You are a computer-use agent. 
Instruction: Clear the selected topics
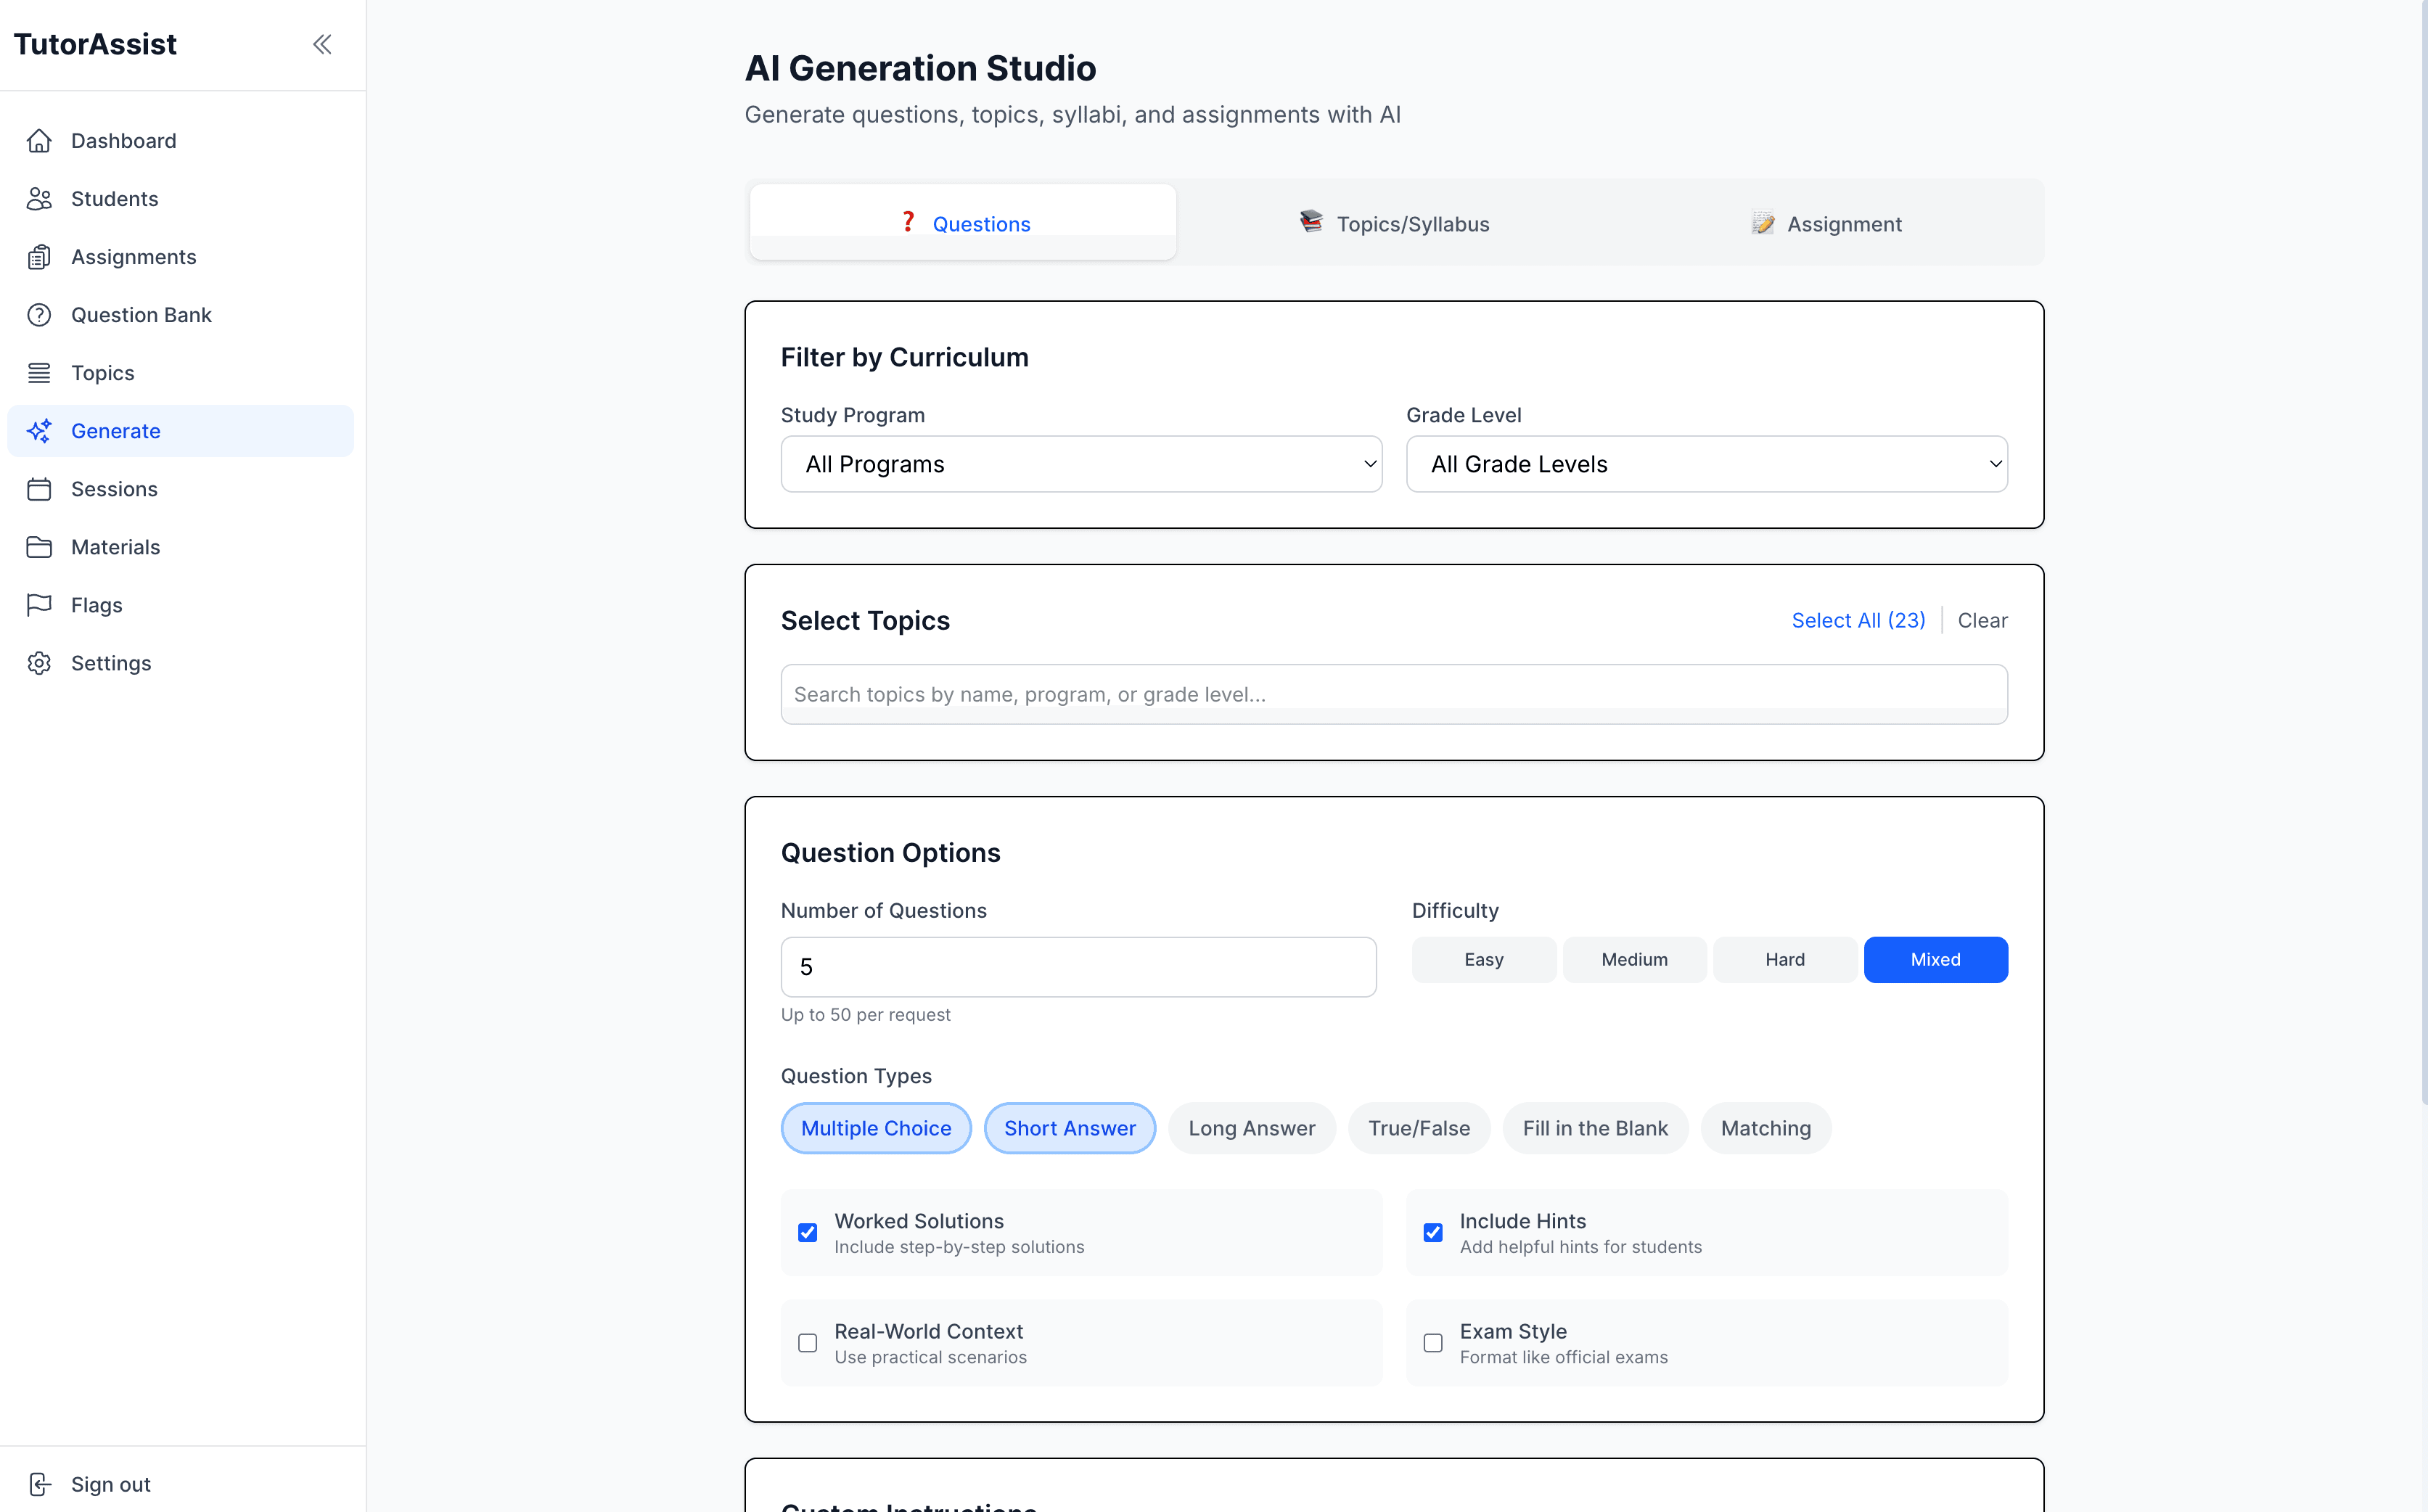coord(1982,620)
